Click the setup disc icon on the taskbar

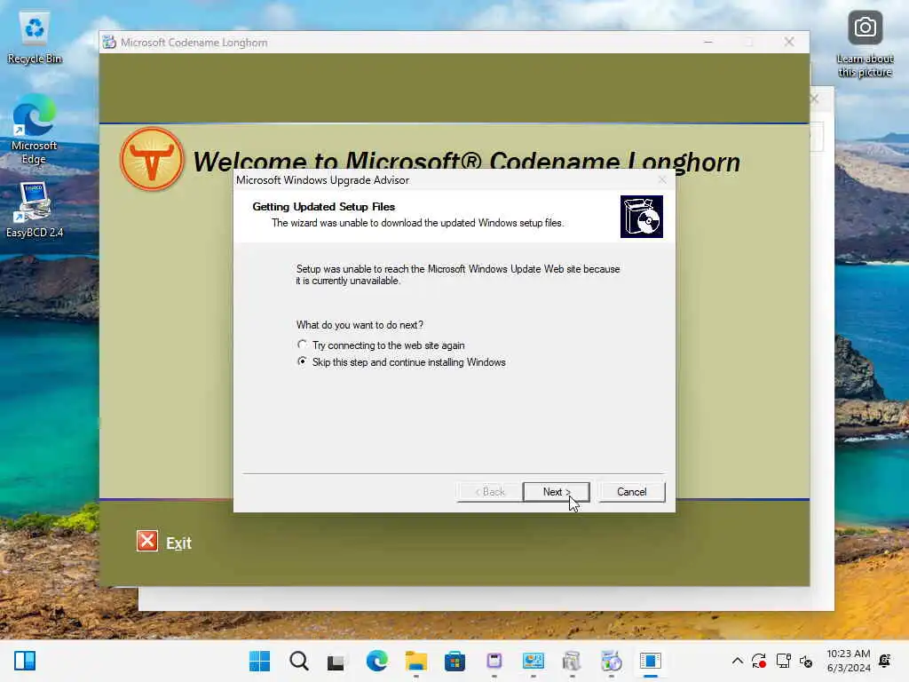click(611, 661)
